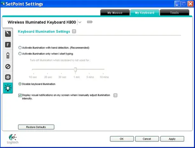195x148 pixels.
Task: Open the asterisk sidebar settings icon
Action: (8, 77)
